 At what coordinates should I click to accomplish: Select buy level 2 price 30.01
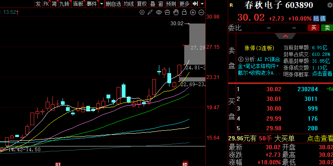pyautogui.click(x=274, y=99)
